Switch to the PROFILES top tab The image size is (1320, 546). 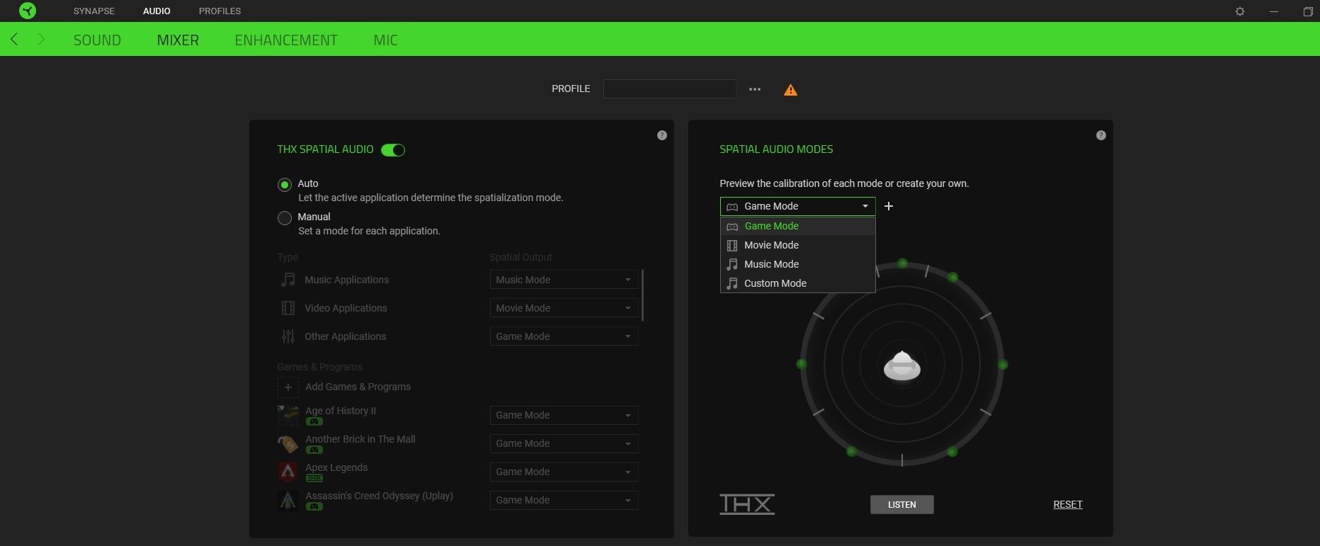pyautogui.click(x=220, y=11)
